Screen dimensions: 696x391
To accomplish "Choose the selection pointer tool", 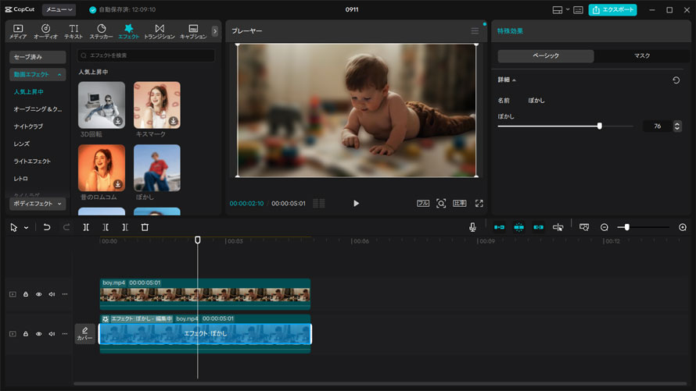I will pos(14,227).
